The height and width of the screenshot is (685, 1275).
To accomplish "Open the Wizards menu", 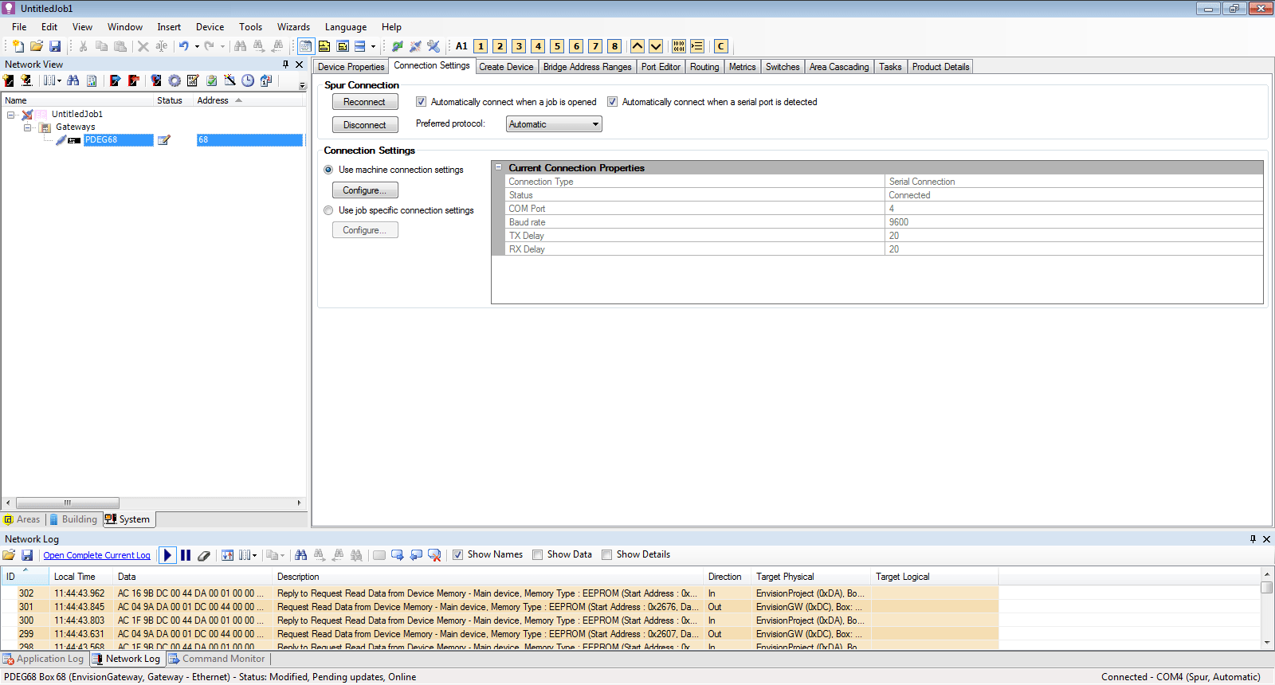I will tap(293, 27).
